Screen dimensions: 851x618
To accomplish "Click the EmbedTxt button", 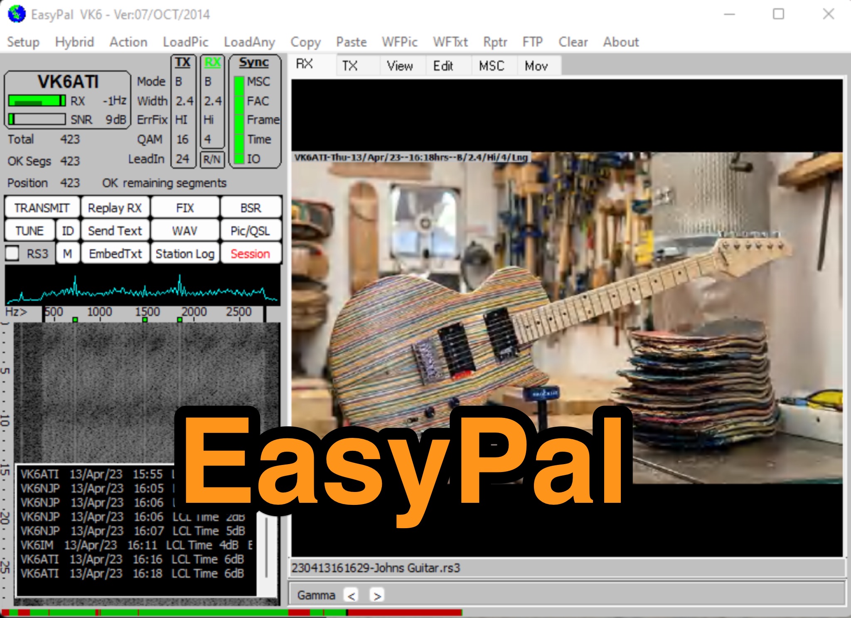I will tap(115, 253).
